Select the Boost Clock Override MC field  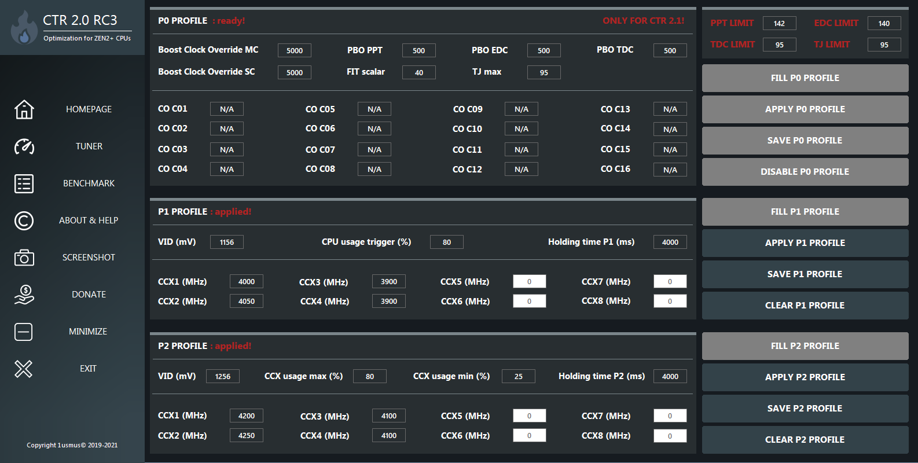pos(295,50)
